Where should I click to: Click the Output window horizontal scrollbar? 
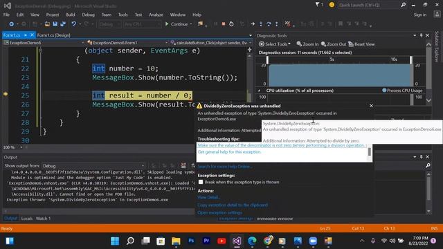tap(98, 211)
